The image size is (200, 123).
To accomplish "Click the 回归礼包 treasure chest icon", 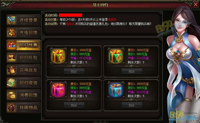I will pyautogui.click(x=12, y=57).
